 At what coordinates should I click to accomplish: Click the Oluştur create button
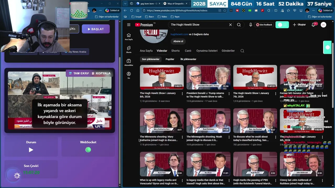coord(299,25)
